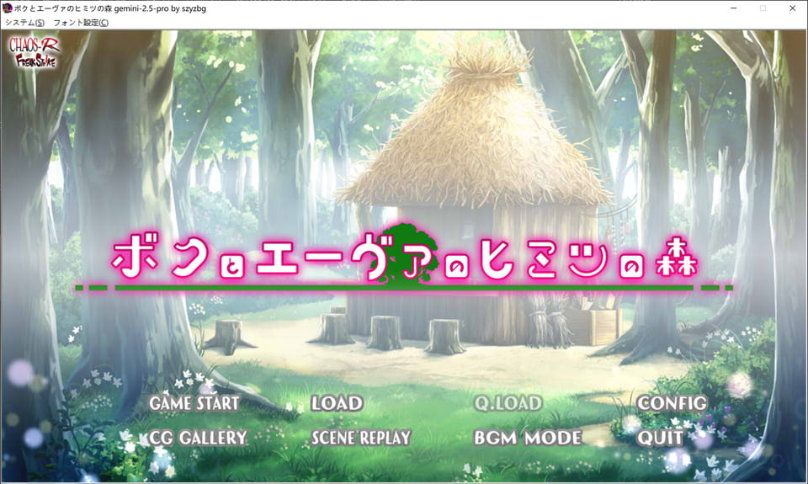Minimize the game window
The width and height of the screenshot is (808, 484).
(733, 8)
